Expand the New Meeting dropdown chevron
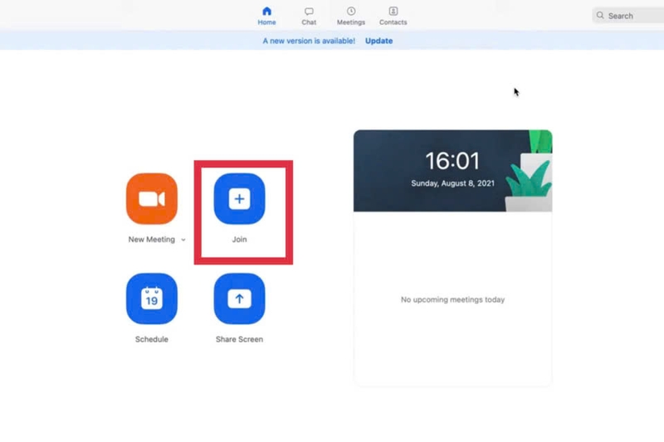 coord(183,240)
